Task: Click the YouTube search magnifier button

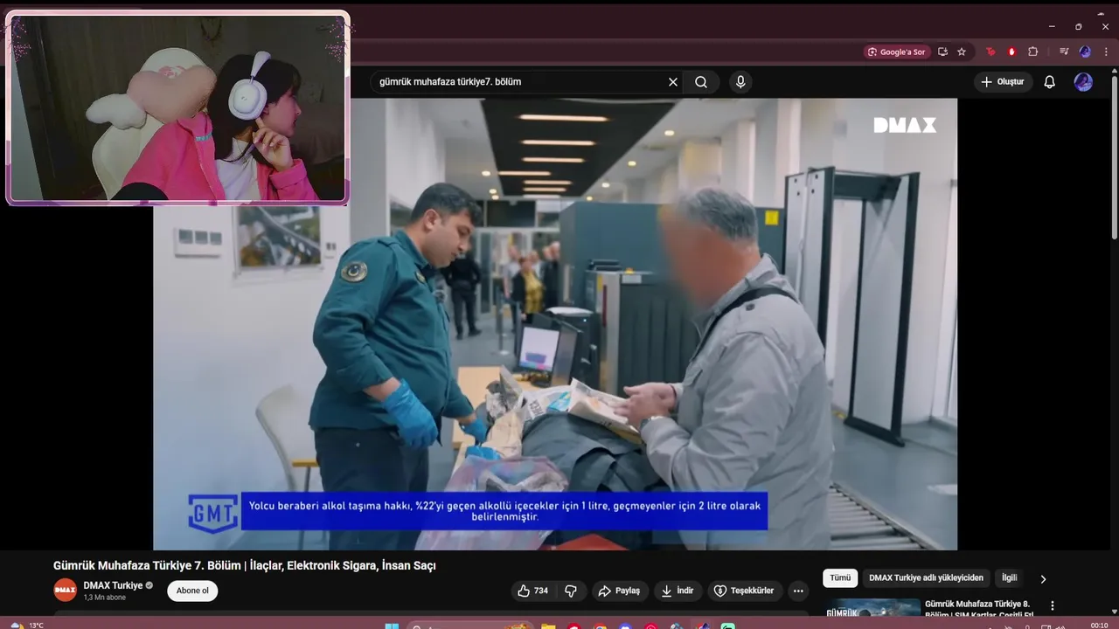Action: pyautogui.click(x=701, y=82)
